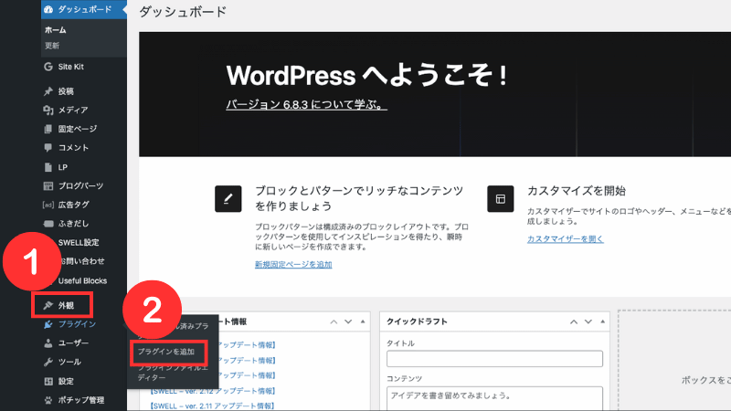The width and height of the screenshot is (731, 411).
Task: Open ふきだし via its balloon icon
Action: (48, 224)
